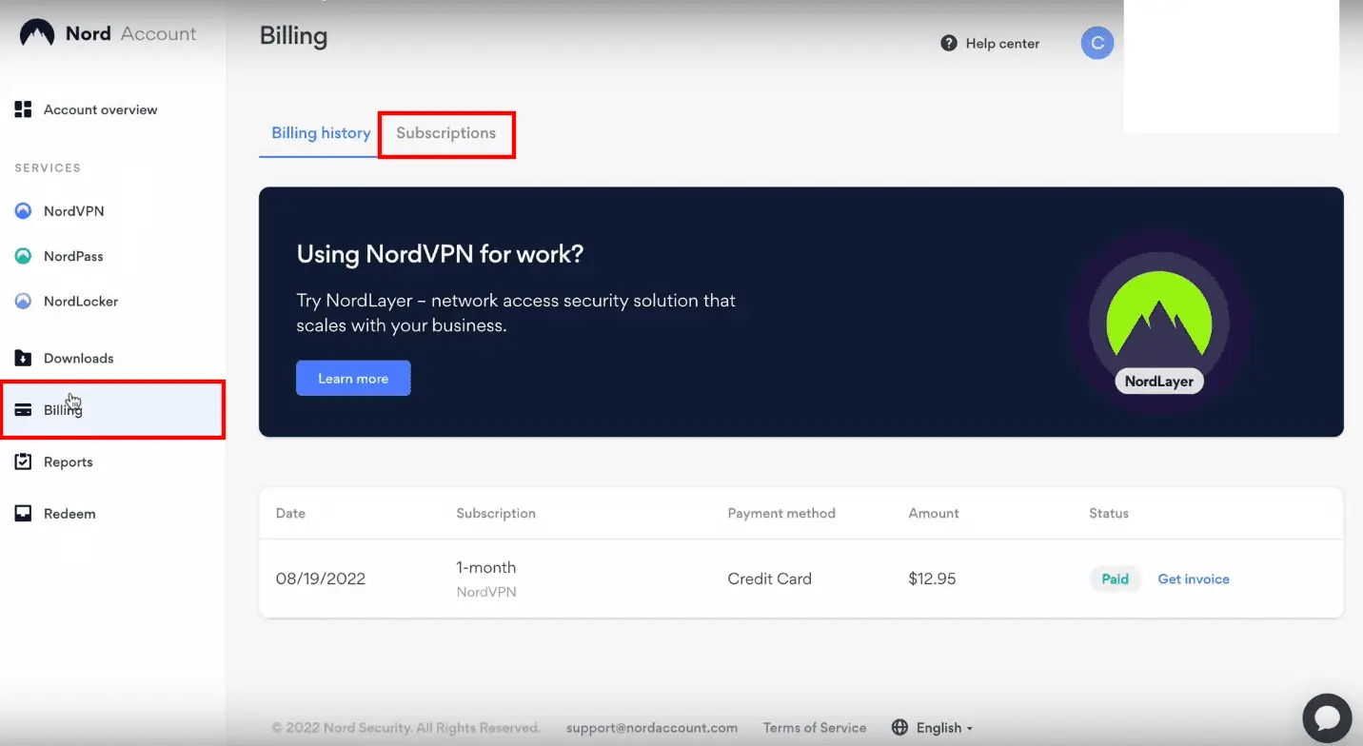Viewport: 1363px width, 746px height.
Task: Click the 2022 Nord Security copyright text
Action: pos(406,728)
